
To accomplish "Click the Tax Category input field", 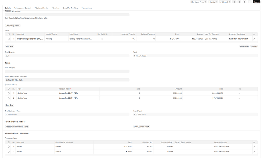I will pos(67,71).
